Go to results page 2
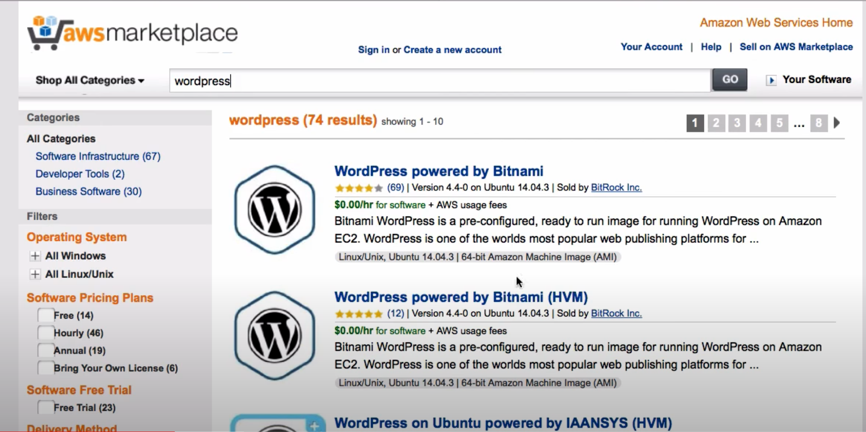 (716, 123)
